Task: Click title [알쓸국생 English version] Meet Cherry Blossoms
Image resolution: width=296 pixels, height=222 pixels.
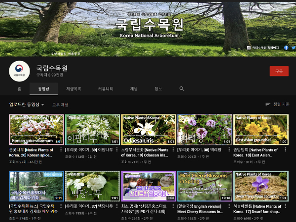Action: (200, 209)
